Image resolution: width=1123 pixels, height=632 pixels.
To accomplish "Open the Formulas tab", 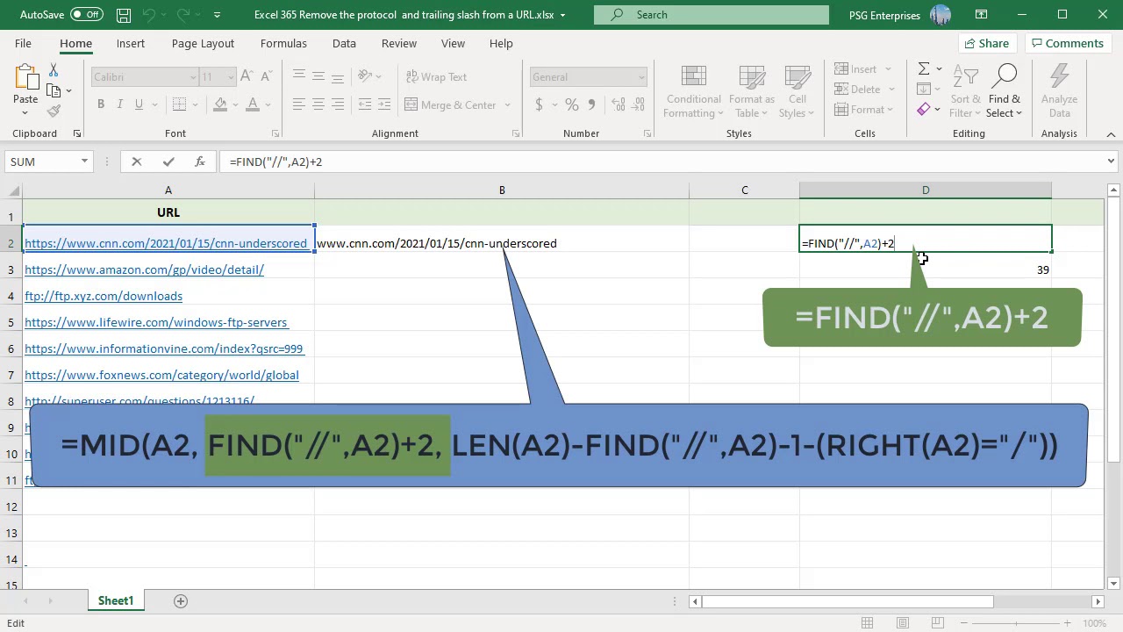I will [283, 43].
